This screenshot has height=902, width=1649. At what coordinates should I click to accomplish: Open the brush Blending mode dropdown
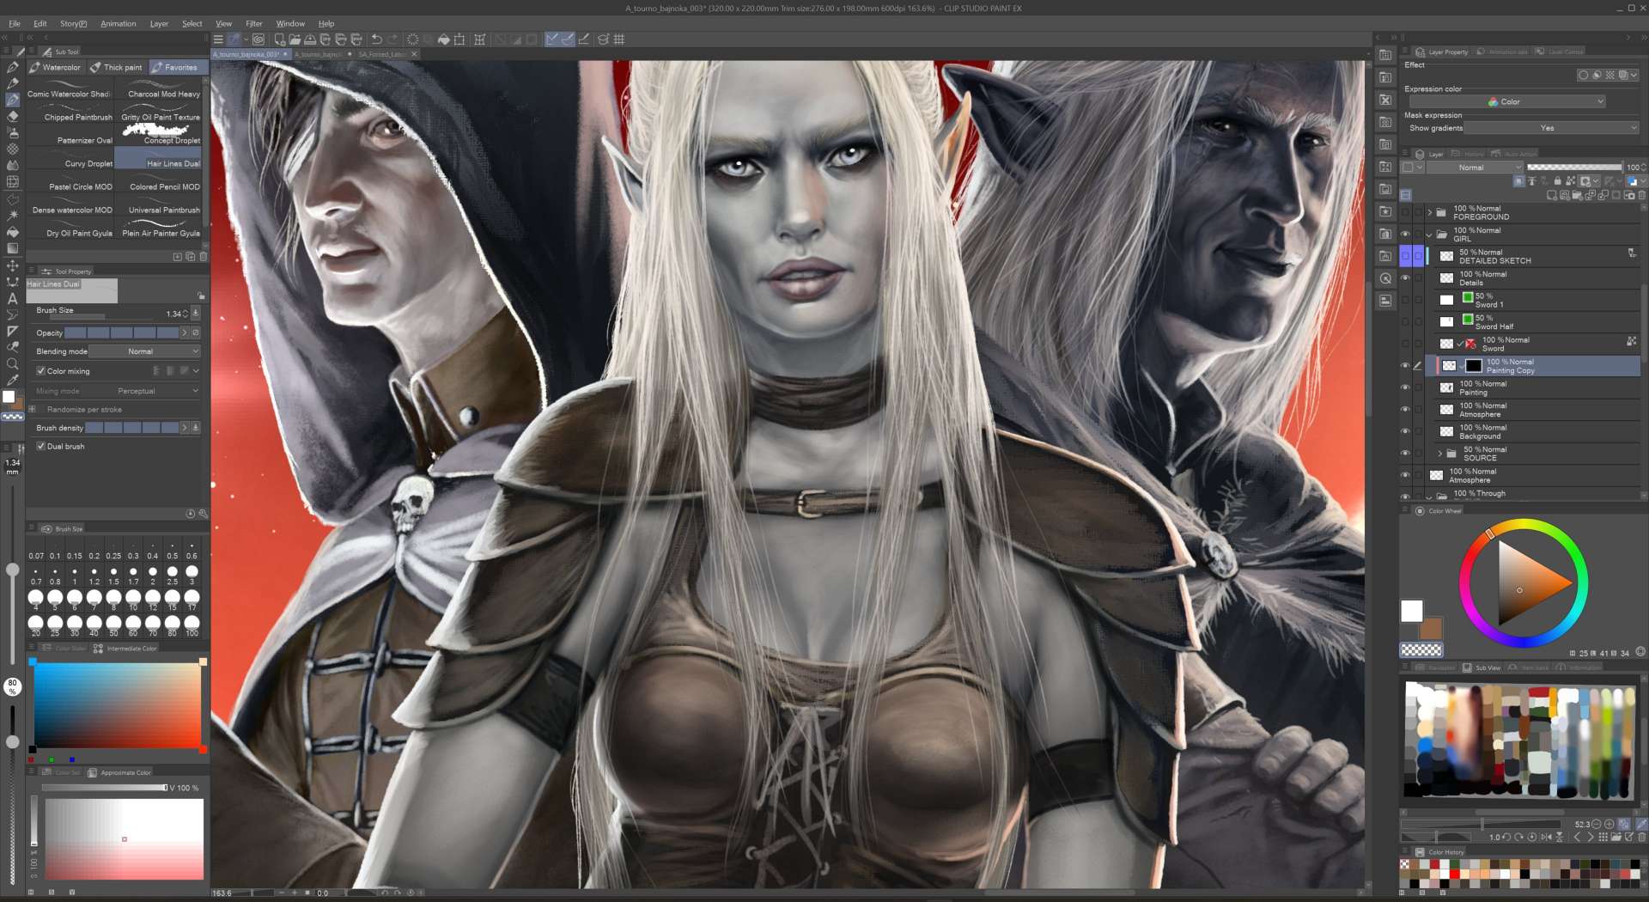(144, 351)
